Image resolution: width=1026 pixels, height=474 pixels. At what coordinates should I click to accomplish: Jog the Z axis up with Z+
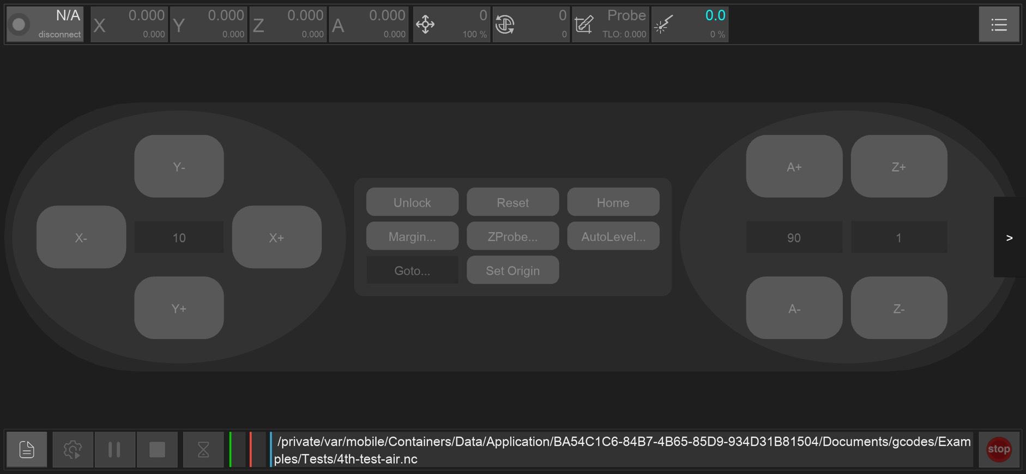[x=898, y=167]
